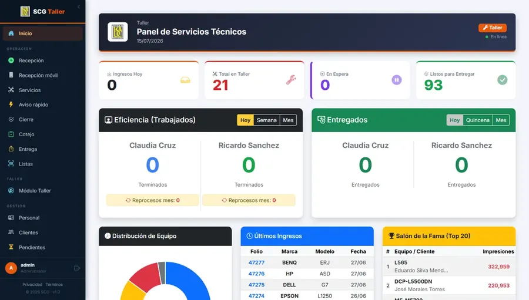Click the company logo in header panel

pyautogui.click(x=118, y=32)
